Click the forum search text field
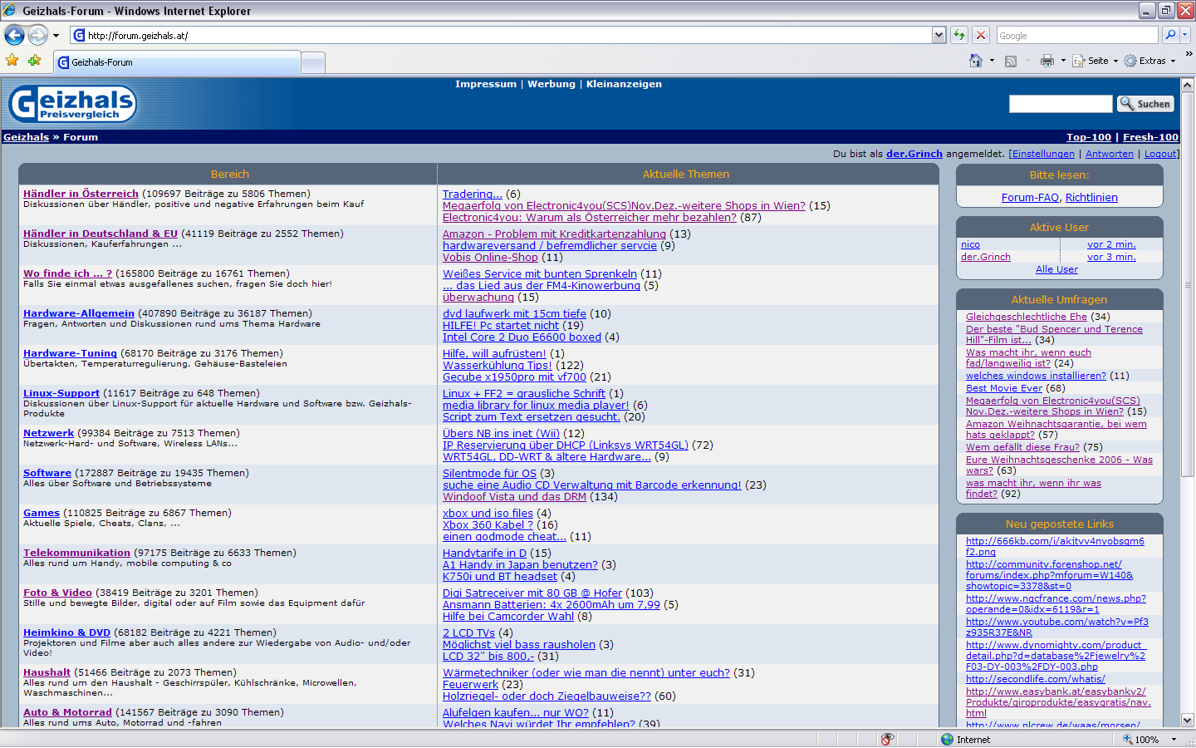Screen dimensions: 1196x748 click(x=1061, y=104)
